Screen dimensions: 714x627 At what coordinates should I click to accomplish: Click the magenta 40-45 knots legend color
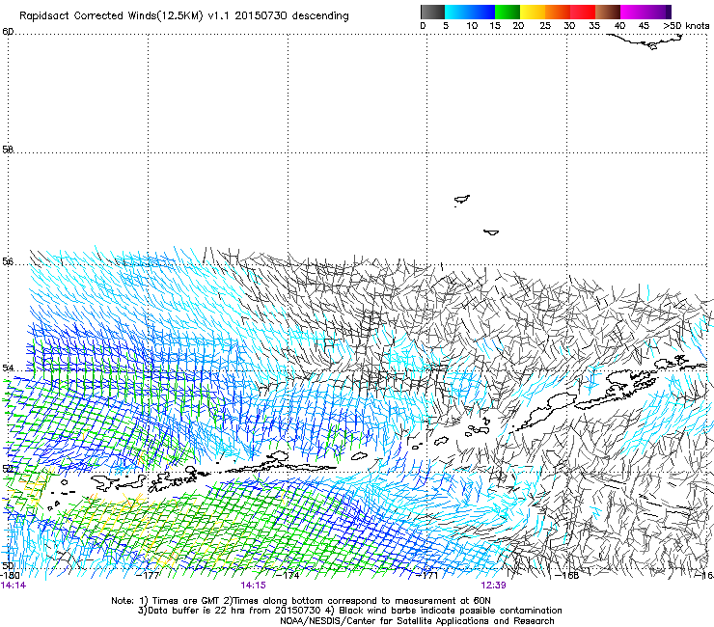click(x=633, y=12)
